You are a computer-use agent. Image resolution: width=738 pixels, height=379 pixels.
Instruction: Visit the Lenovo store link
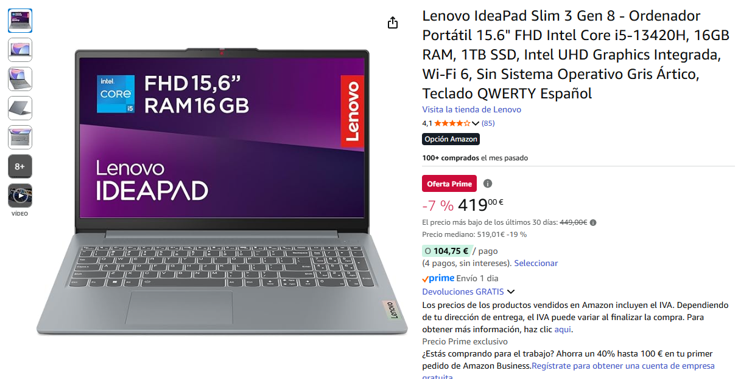pyautogui.click(x=472, y=109)
